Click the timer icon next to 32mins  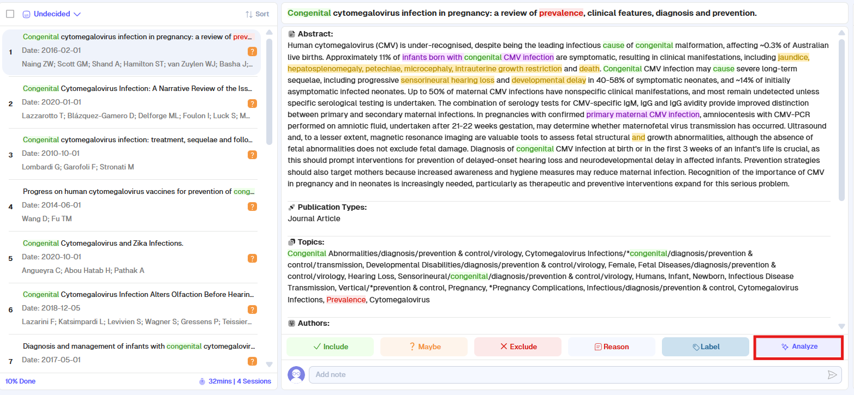[202, 381]
